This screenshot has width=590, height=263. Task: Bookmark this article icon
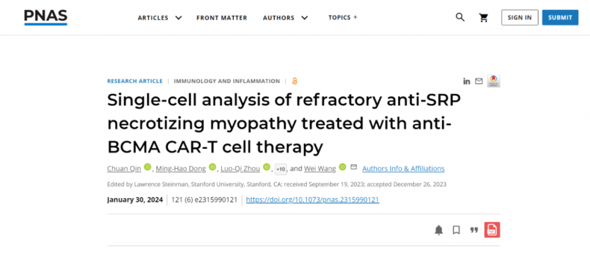(456, 230)
